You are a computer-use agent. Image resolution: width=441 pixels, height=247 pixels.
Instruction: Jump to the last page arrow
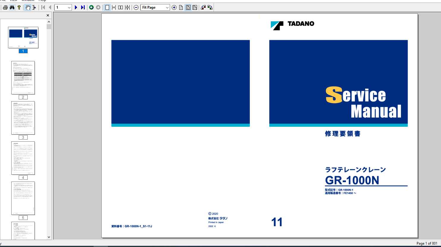click(x=83, y=7)
